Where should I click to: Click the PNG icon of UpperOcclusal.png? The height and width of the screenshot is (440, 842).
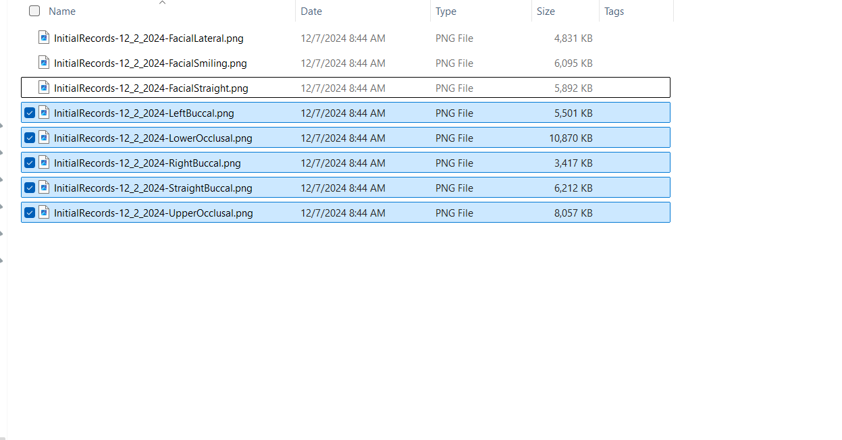[44, 213]
